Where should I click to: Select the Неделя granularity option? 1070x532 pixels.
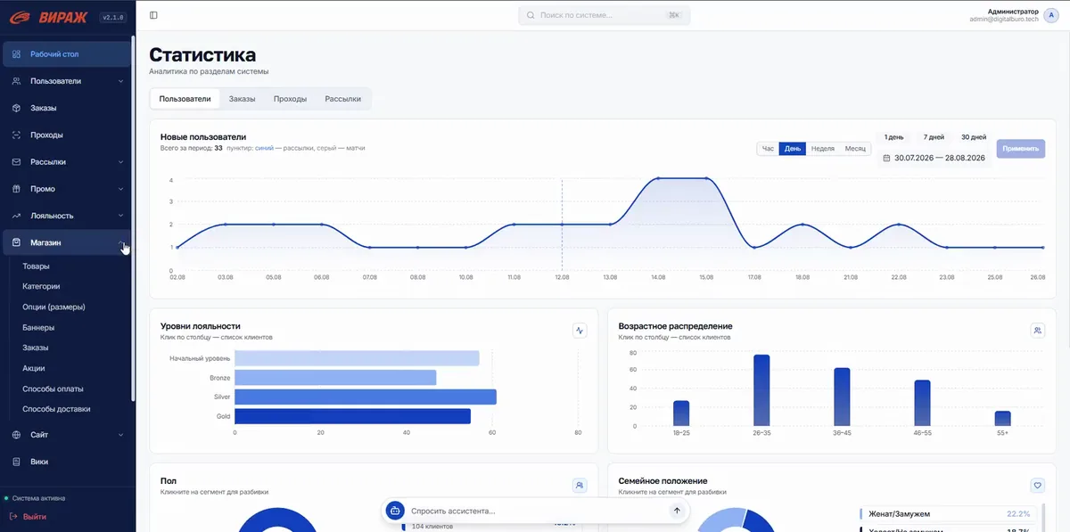coord(823,149)
